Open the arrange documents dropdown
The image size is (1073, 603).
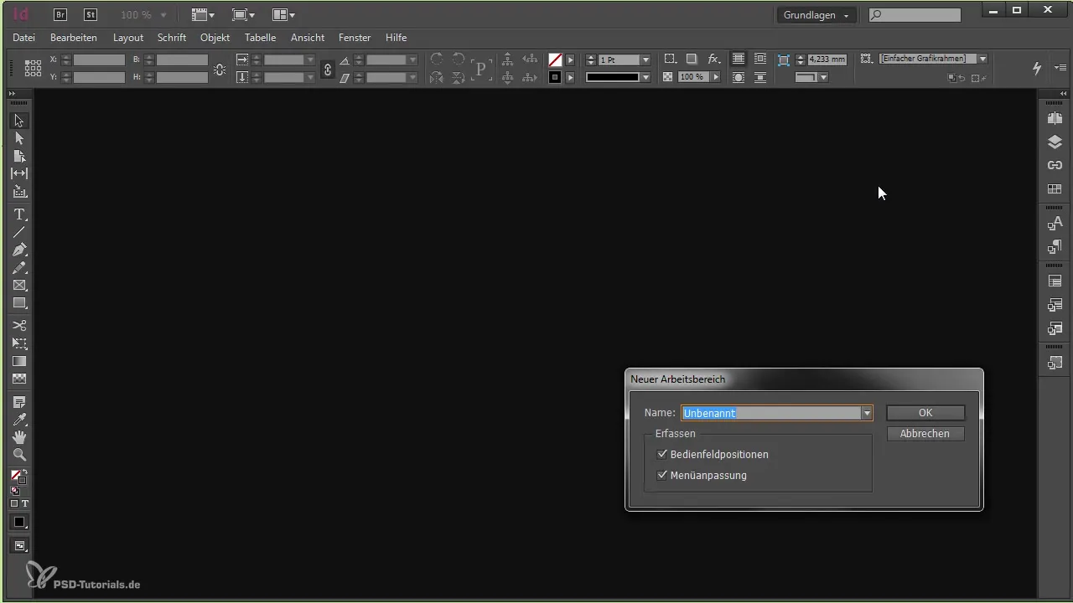tap(285, 15)
